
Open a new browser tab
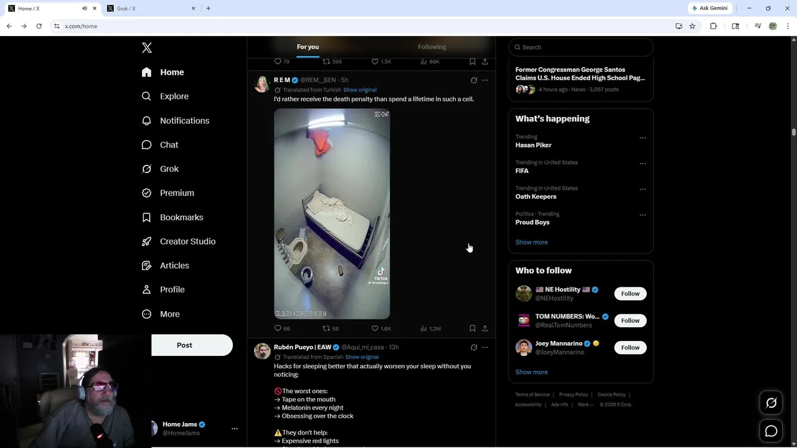pyautogui.click(x=208, y=9)
